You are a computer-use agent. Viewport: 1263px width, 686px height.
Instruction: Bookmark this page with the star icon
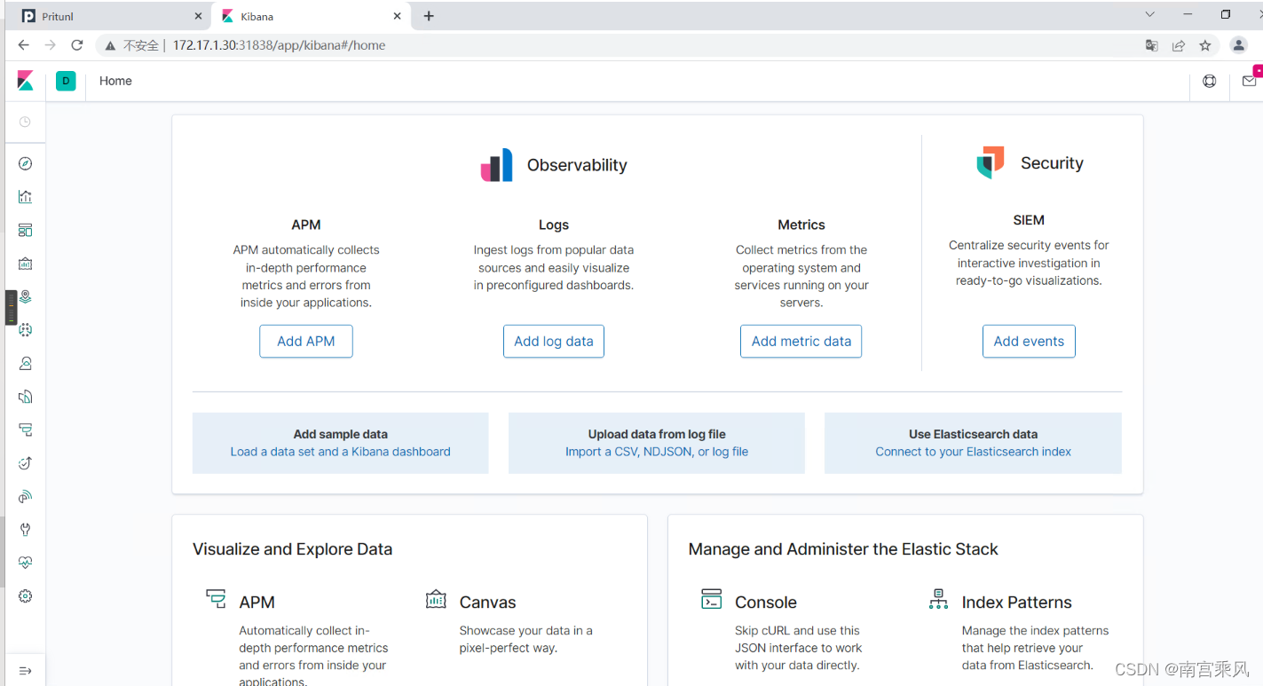(x=1204, y=45)
